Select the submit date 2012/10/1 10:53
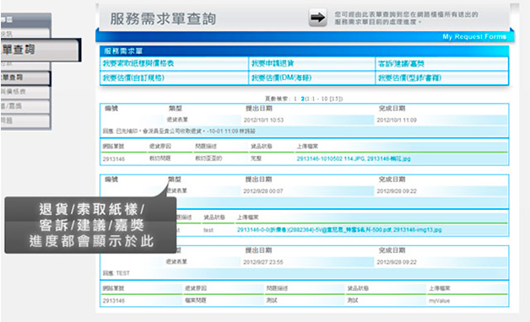The height and width of the screenshot is (322, 530). [x=263, y=121]
